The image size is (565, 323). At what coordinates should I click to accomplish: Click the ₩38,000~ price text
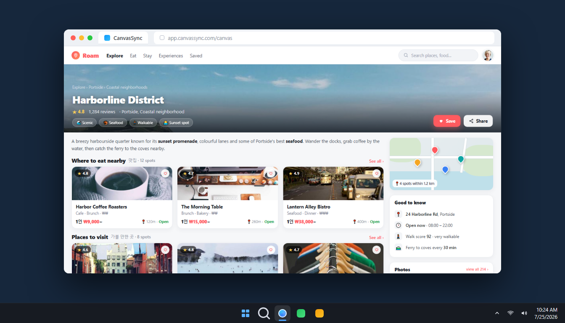[305, 222]
